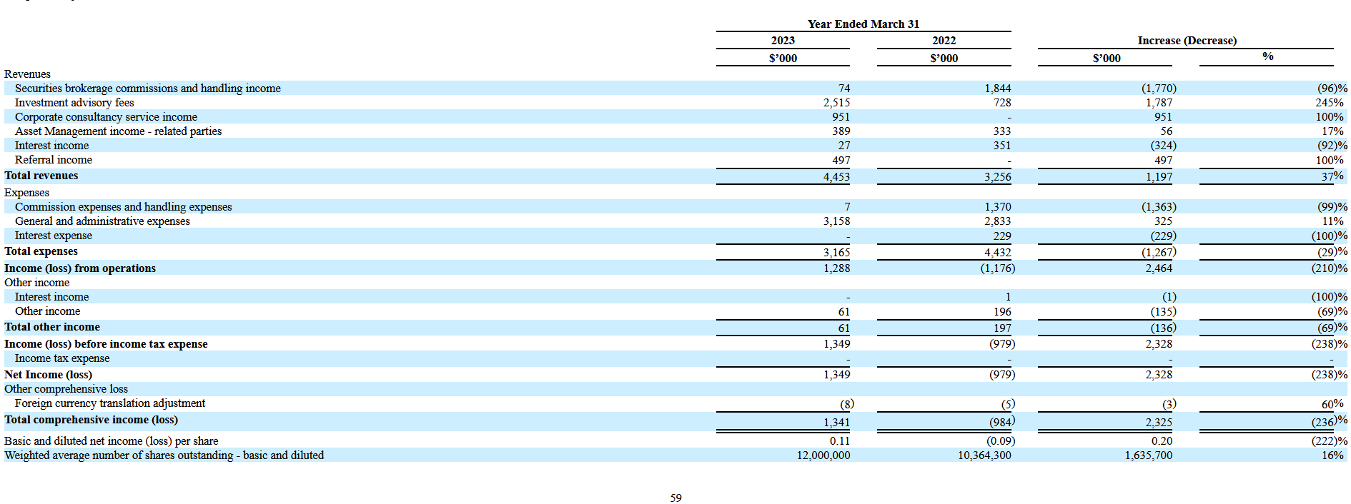Click 'Income (loss) before income tax expense' label

[x=106, y=344]
